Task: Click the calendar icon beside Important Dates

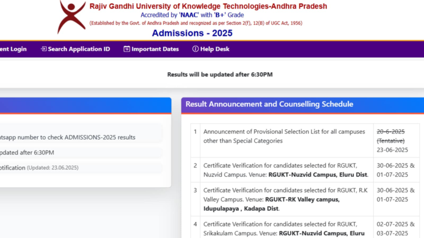Action: click(126, 49)
